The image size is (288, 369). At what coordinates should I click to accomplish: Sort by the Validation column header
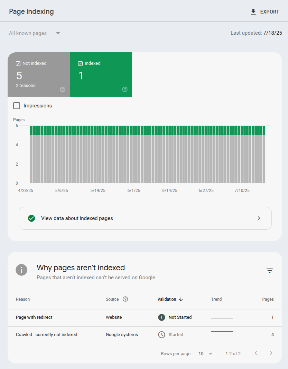click(x=167, y=299)
